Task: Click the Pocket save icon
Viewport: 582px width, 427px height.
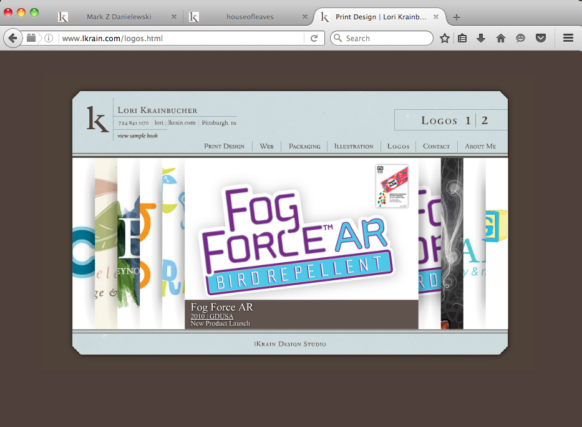Action: (x=541, y=38)
